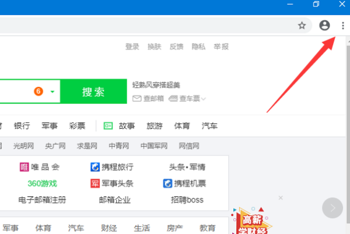Click the 携程旅行 blue logo icon
Screen dimensions: 350x234
(x=95, y=167)
